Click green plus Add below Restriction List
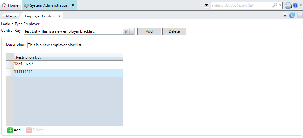Image resolution: width=304 pixels, height=138 pixels. coord(10,130)
